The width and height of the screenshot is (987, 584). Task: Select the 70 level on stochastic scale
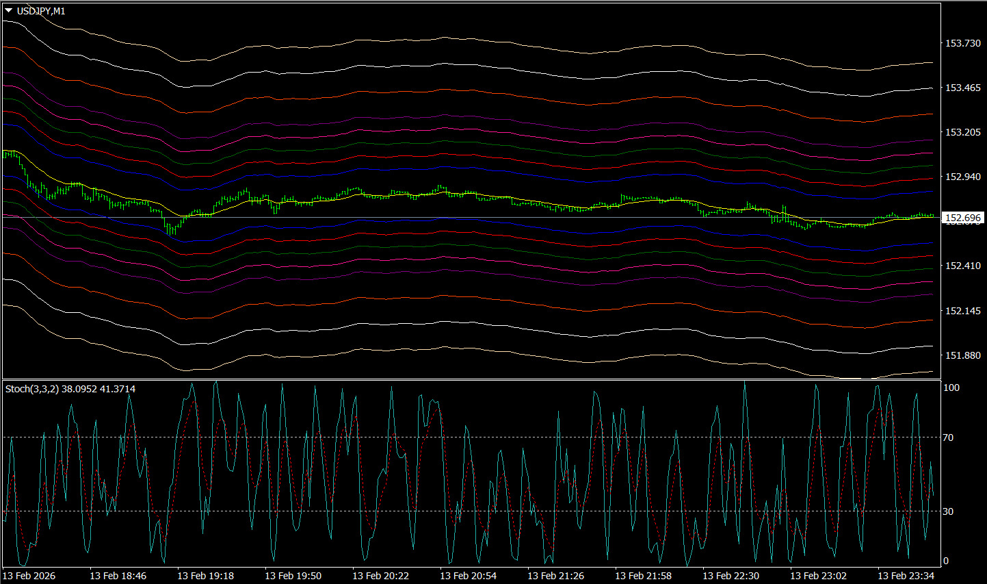948,437
